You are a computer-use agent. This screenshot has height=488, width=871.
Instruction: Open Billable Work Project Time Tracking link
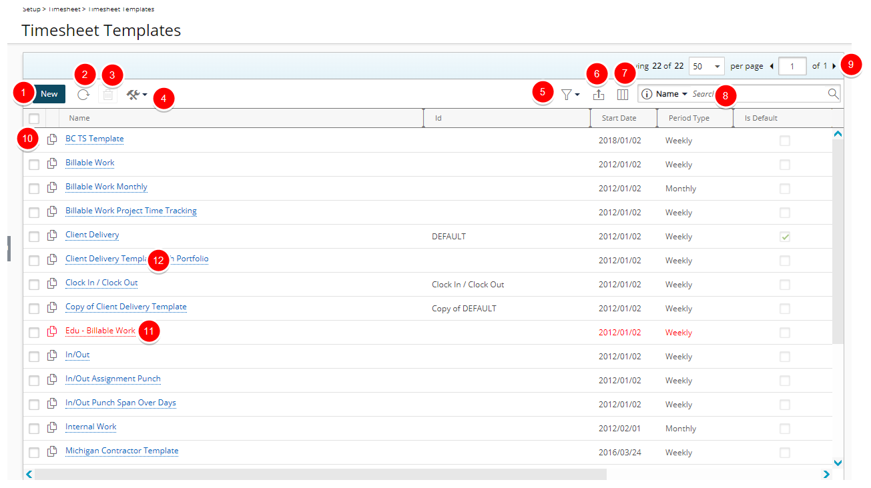coord(131,211)
